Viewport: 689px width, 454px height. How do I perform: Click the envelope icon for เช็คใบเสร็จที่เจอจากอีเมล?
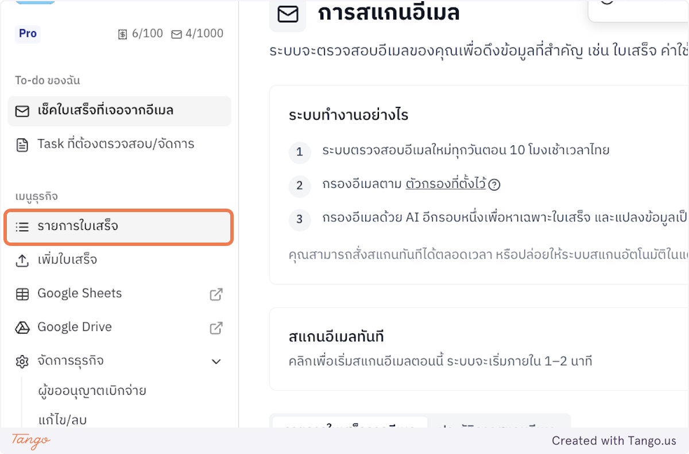[x=23, y=111]
